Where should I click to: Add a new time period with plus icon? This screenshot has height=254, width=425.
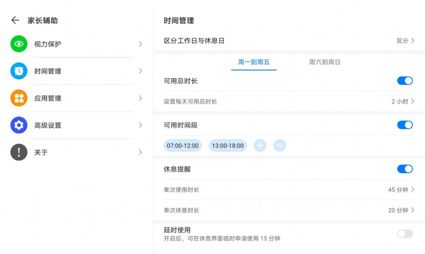pyautogui.click(x=260, y=146)
